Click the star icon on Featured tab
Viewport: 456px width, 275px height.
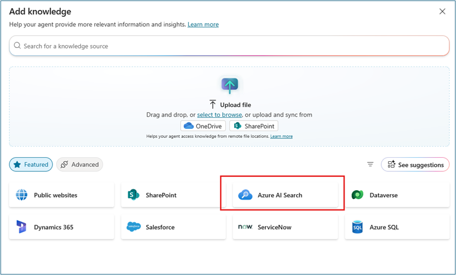(17, 165)
